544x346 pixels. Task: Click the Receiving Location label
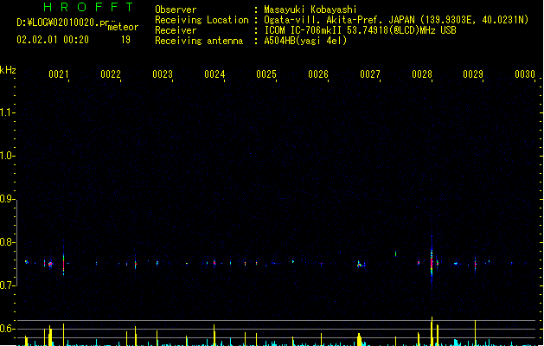click(x=202, y=20)
